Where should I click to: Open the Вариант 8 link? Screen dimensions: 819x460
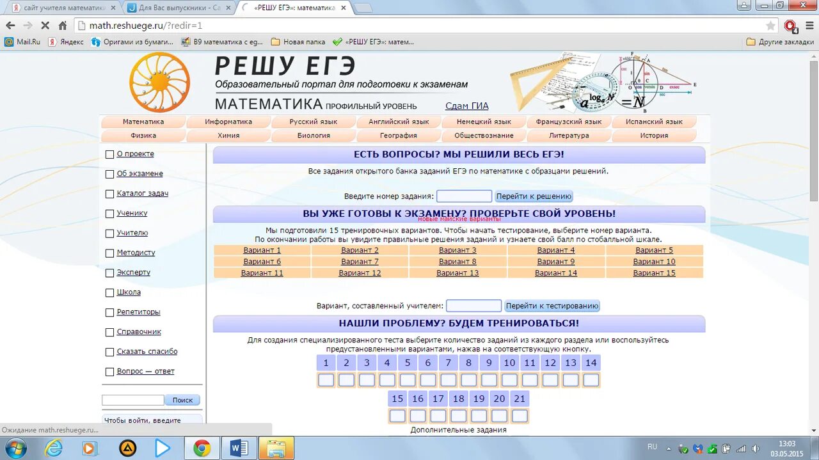click(x=457, y=262)
